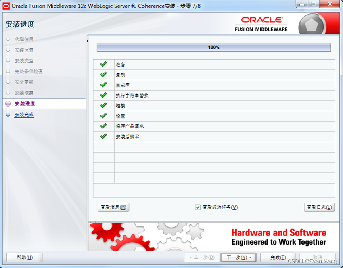Screen dimensions: 343x268
Task: Finish installation with 完成 button
Action: point(278,257)
